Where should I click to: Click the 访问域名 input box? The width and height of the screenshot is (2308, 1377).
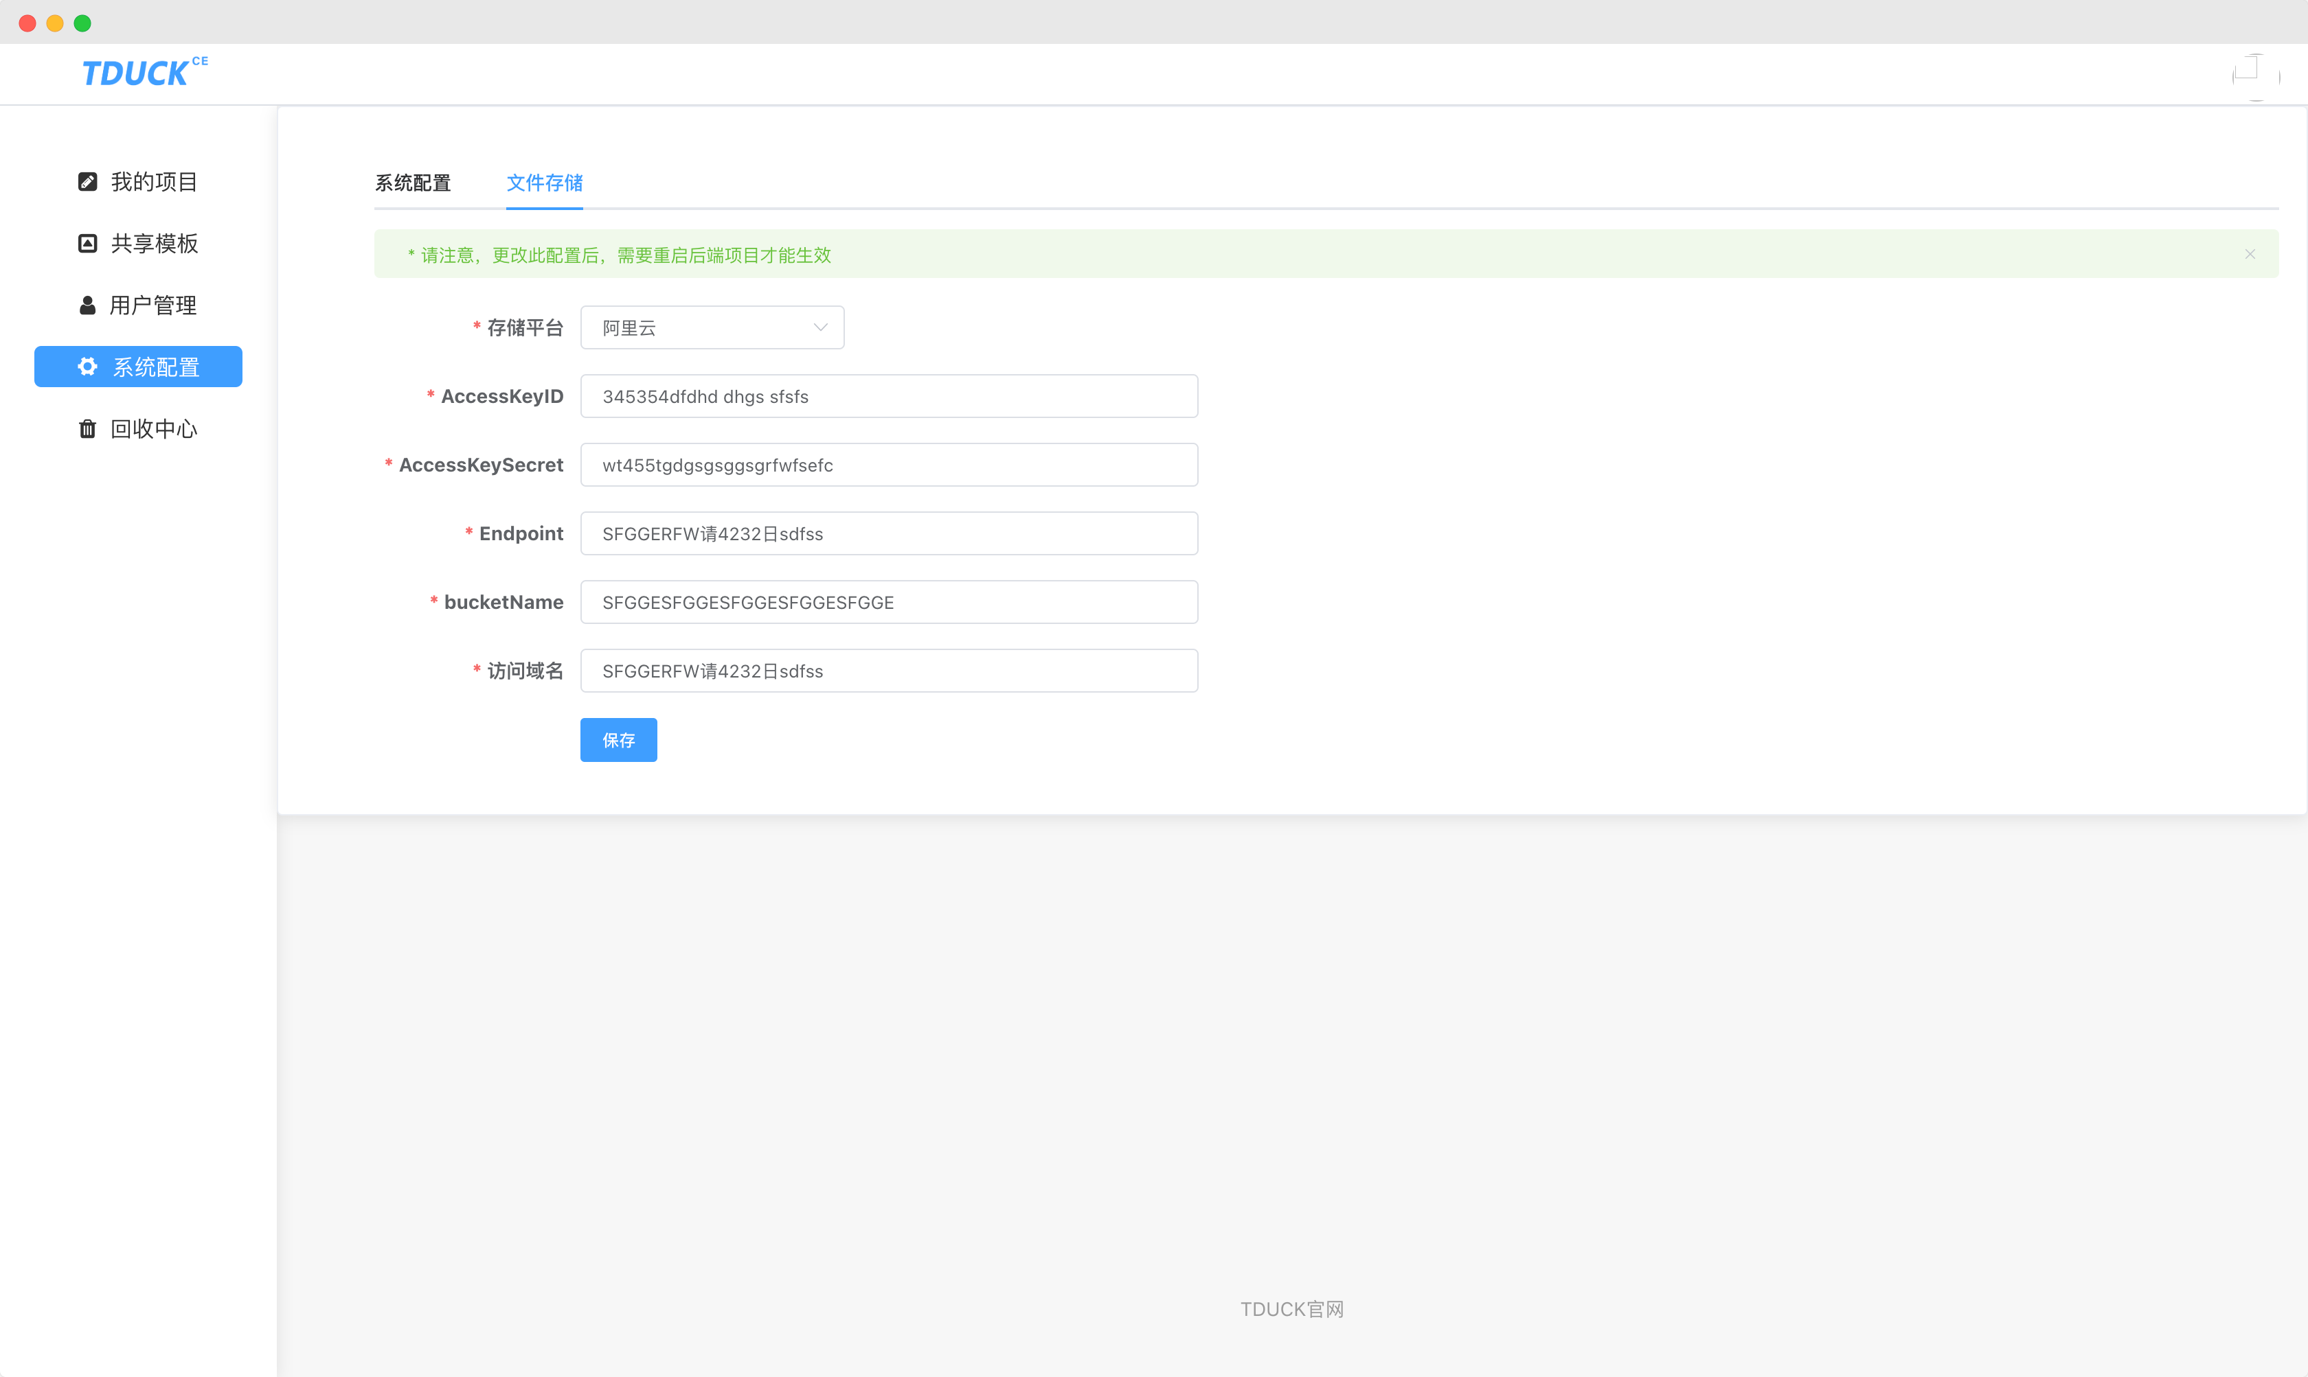pos(888,671)
